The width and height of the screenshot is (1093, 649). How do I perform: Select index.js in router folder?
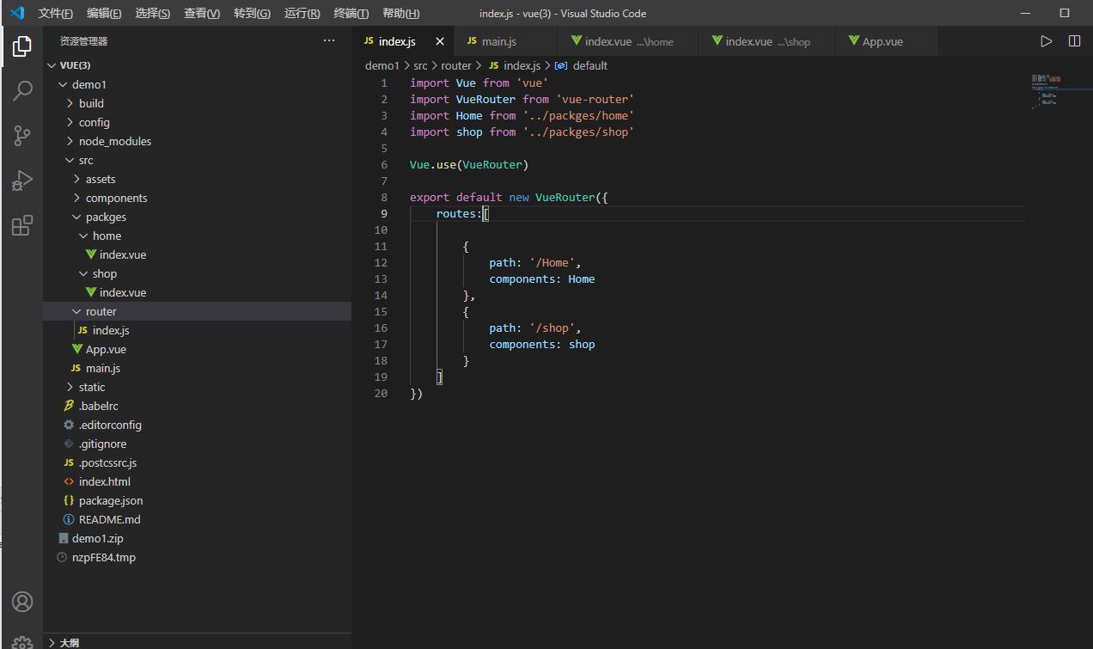click(197, 330)
